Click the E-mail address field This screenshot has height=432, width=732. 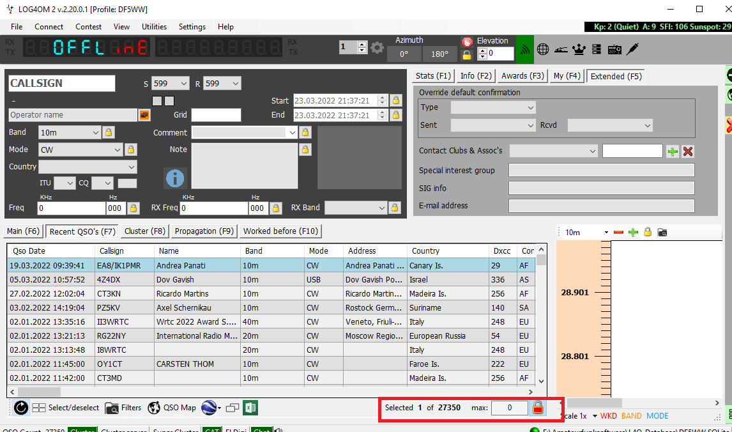click(601, 206)
